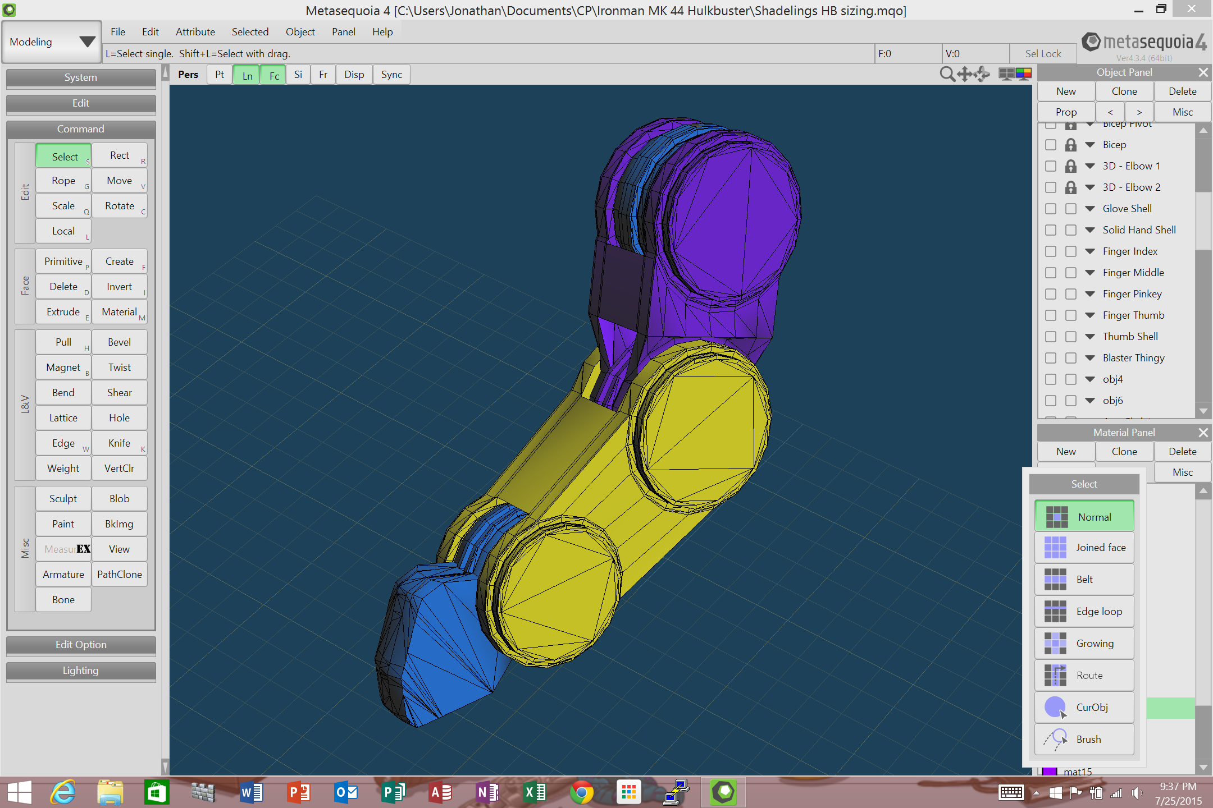Viewport: 1213px width, 808px height.
Task: Click Misc in the Material Panel
Action: (1183, 472)
